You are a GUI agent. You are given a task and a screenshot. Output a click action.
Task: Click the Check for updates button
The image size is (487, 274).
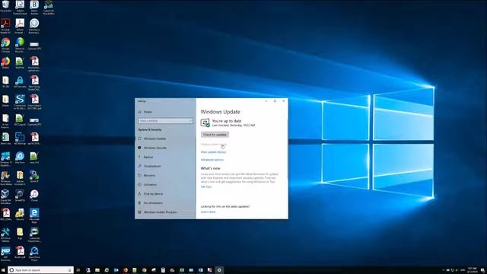tap(215, 135)
